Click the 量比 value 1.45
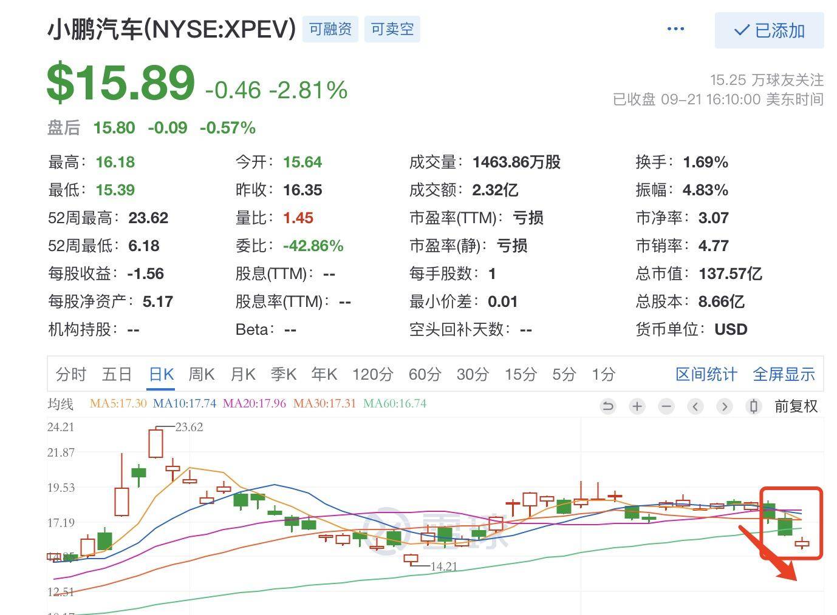 point(298,218)
